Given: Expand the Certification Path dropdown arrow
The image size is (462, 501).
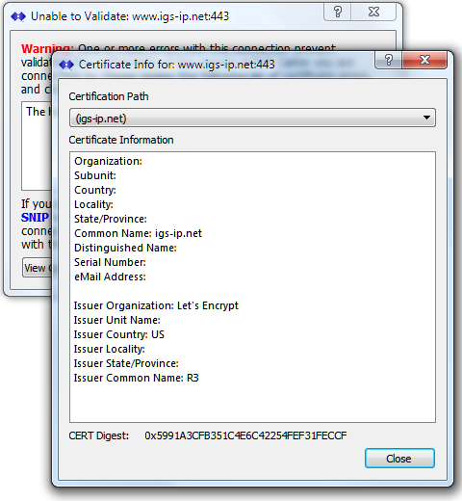Looking at the screenshot, I should pos(426,118).
